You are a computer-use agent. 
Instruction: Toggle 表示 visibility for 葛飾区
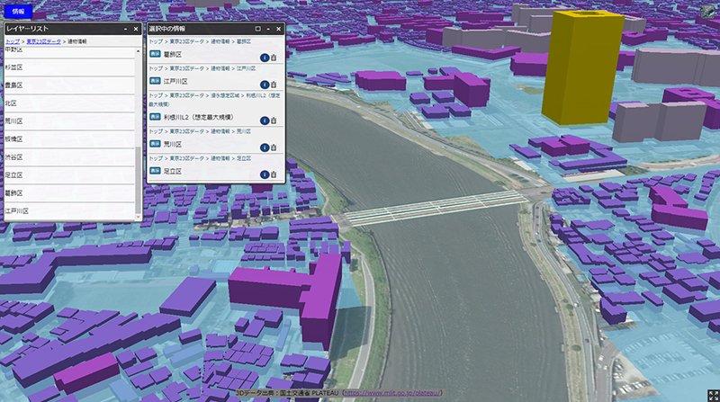pyautogui.click(x=155, y=55)
